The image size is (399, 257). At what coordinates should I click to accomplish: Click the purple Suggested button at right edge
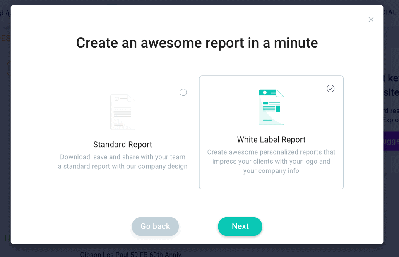[x=393, y=141]
